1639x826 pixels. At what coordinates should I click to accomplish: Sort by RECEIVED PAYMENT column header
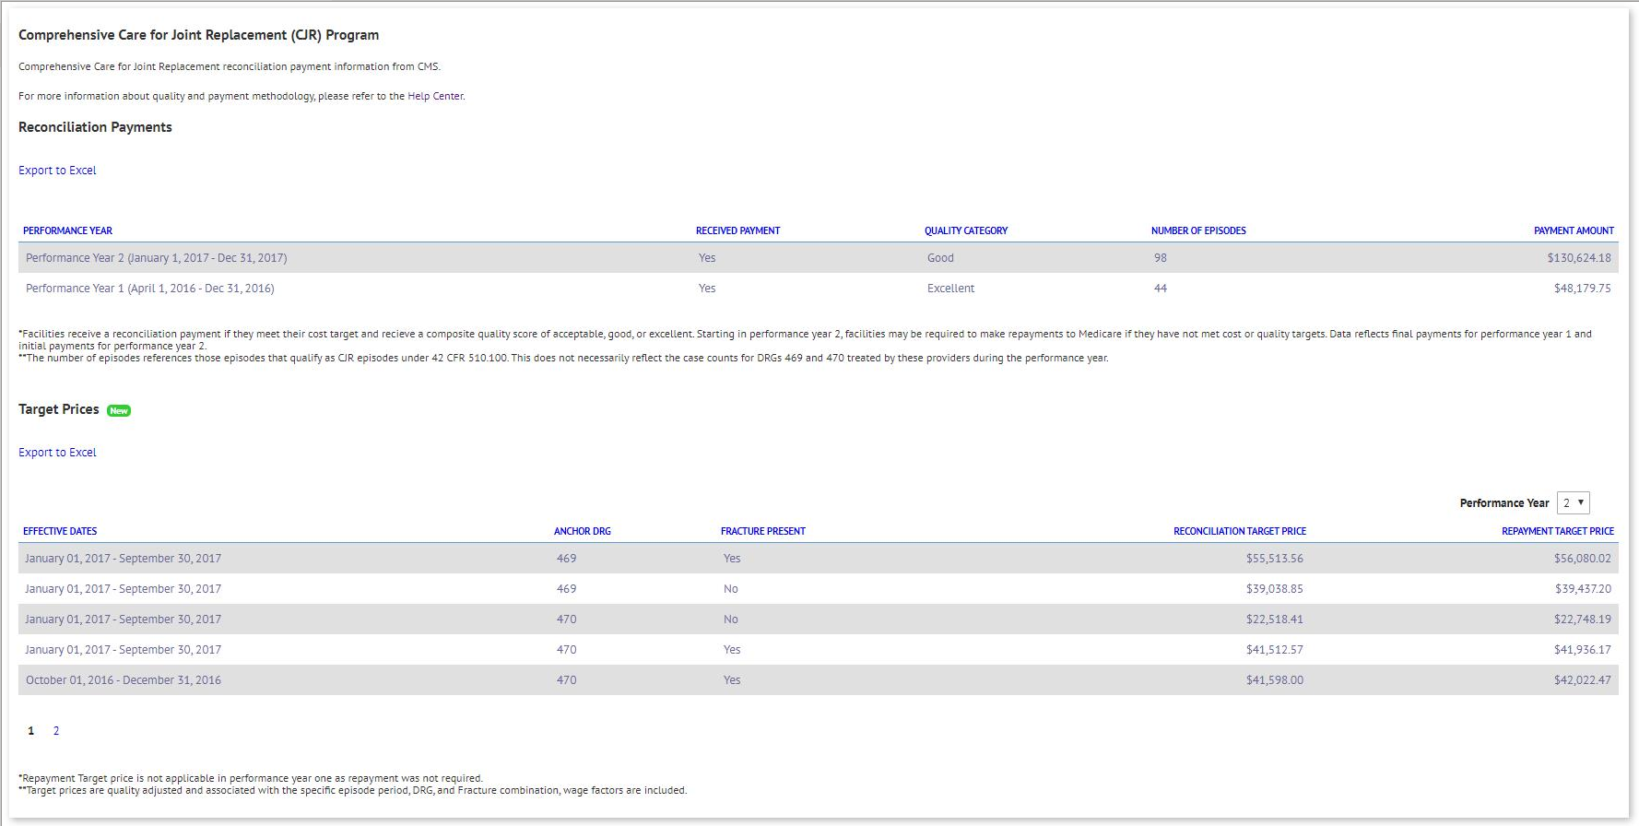point(737,230)
